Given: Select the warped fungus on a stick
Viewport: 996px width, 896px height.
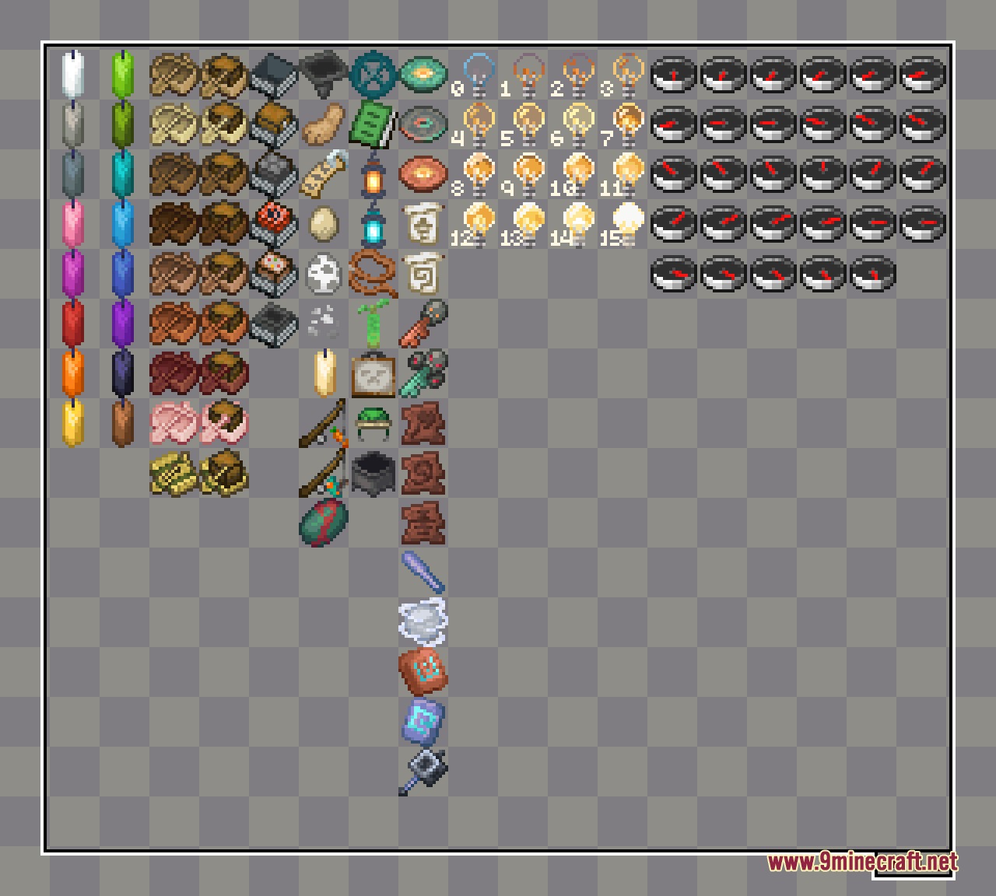Looking at the screenshot, I should click(324, 471).
